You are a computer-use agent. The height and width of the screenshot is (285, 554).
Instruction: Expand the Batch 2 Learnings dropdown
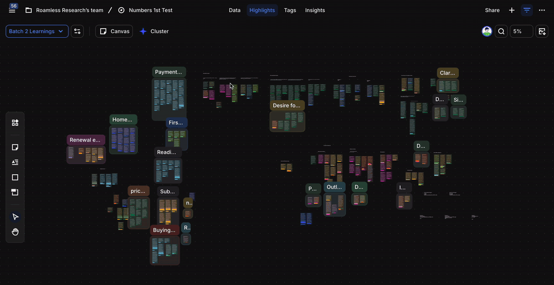(37, 32)
